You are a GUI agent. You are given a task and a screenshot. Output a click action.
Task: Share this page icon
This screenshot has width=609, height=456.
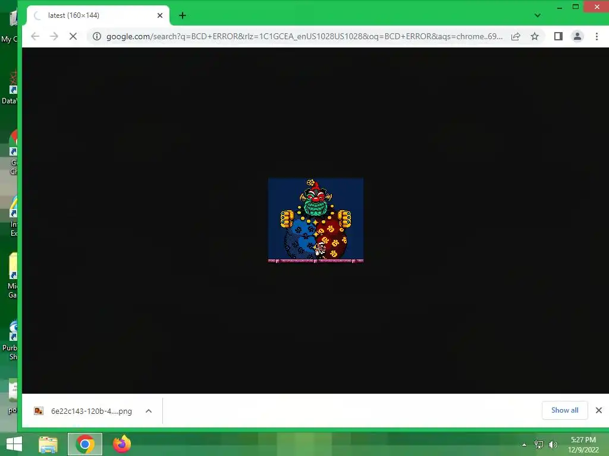point(516,36)
